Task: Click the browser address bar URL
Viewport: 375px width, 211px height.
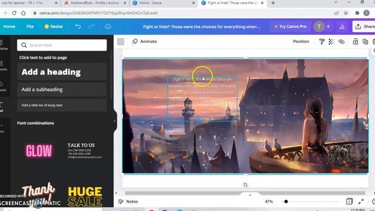Action: (x=98, y=13)
